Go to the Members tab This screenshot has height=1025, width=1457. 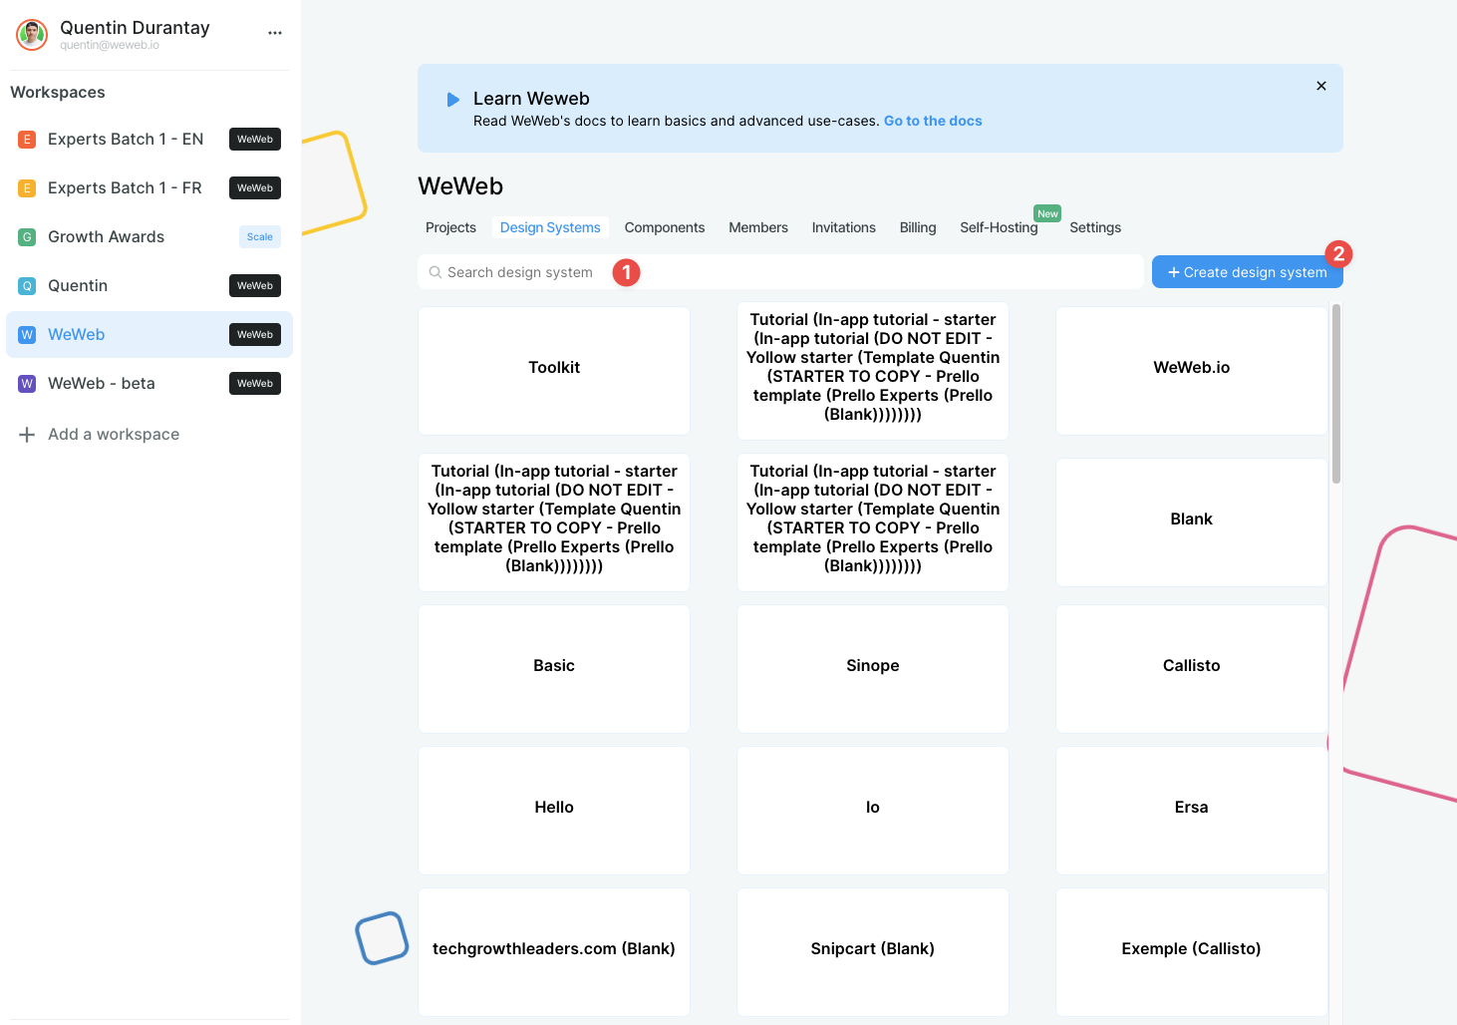758,227
